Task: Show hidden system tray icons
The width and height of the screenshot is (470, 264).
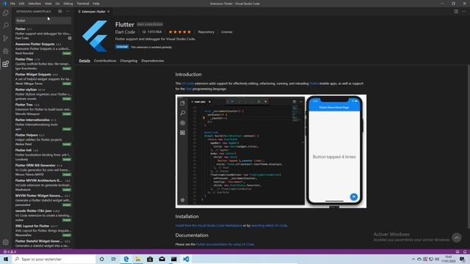Action: tap(413, 259)
